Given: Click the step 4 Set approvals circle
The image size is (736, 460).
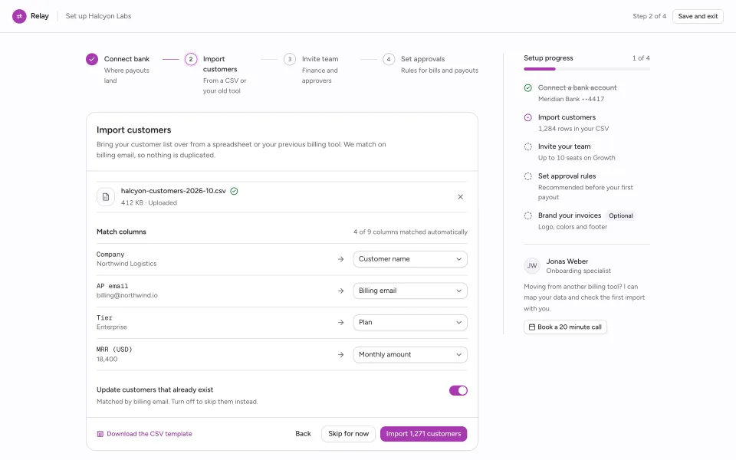Looking at the screenshot, I should (x=389, y=59).
